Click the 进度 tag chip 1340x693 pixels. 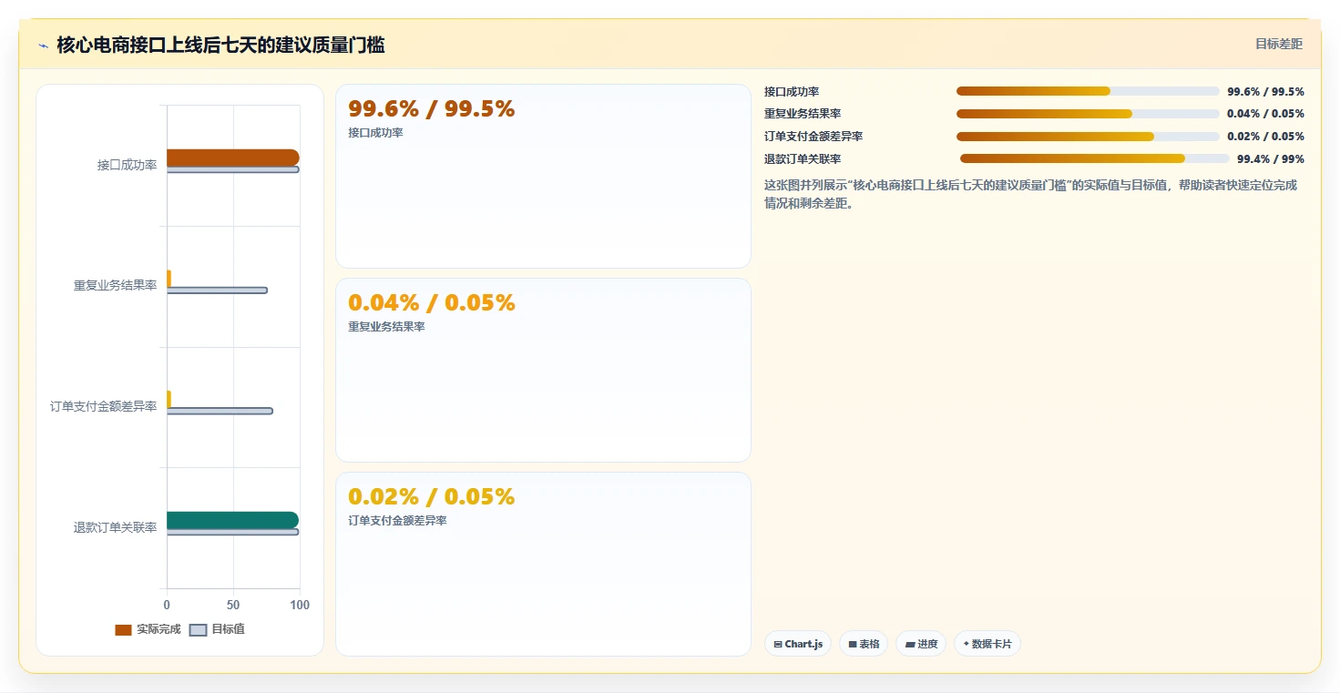(x=921, y=644)
